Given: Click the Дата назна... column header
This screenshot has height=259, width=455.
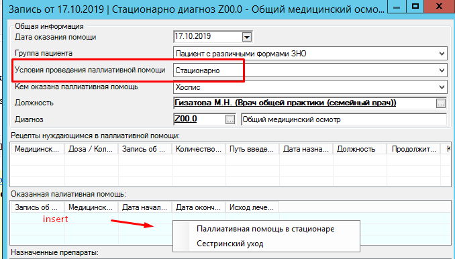Looking at the screenshot, I should (306, 149).
